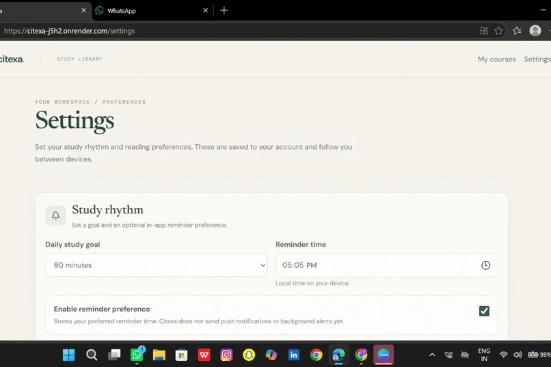551x367 pixels.
Task: Open My courses in the navigation
Action: point(496,59)
